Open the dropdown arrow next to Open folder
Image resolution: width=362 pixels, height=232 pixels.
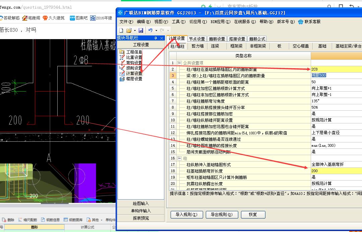135,30
